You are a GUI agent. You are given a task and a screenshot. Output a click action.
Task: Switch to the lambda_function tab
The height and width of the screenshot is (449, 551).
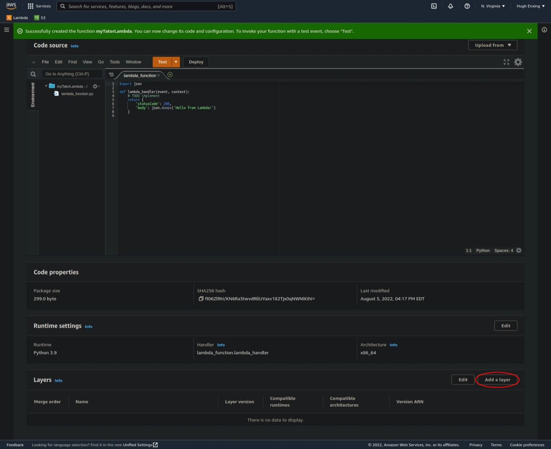(x=140, y=75)
